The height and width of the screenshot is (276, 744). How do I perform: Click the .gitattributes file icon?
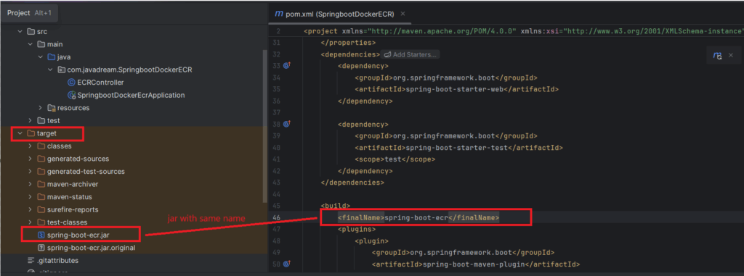point(31,260)
